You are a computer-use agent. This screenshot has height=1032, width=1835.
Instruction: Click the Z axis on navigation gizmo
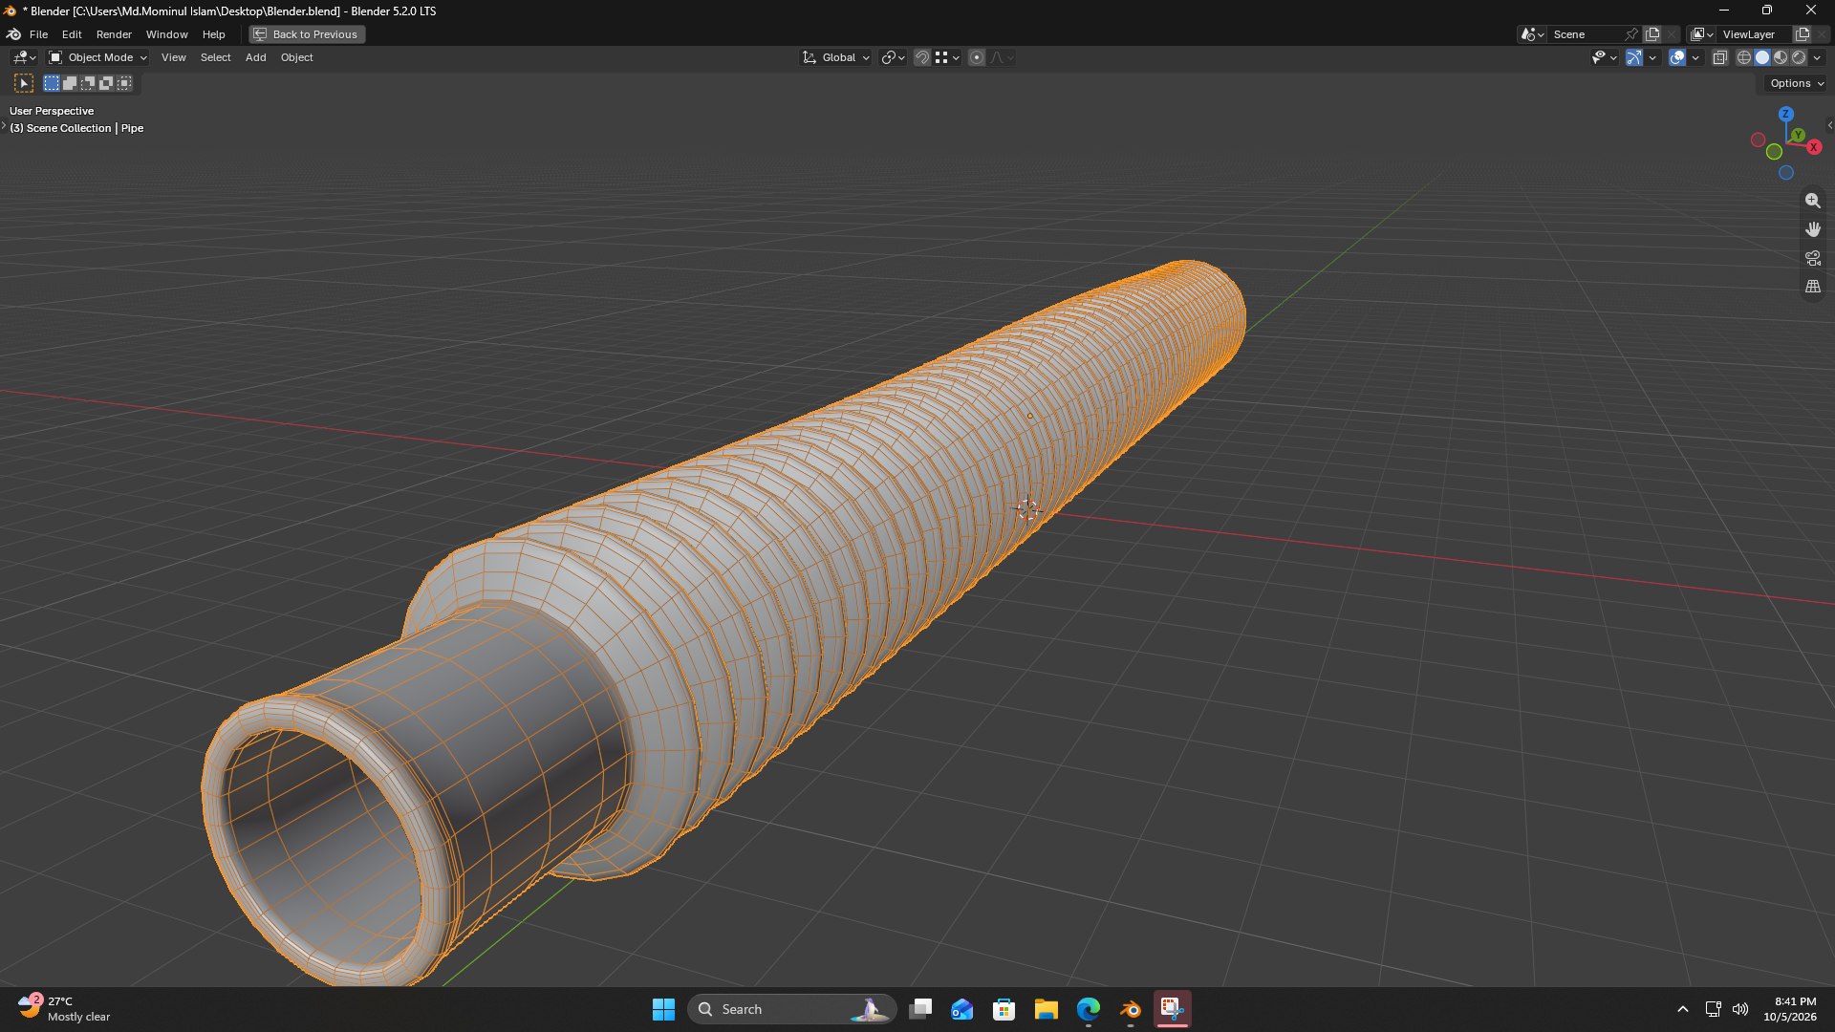point(1785,114)
